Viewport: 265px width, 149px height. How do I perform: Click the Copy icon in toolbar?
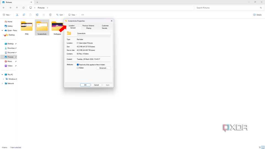point(24,15)
